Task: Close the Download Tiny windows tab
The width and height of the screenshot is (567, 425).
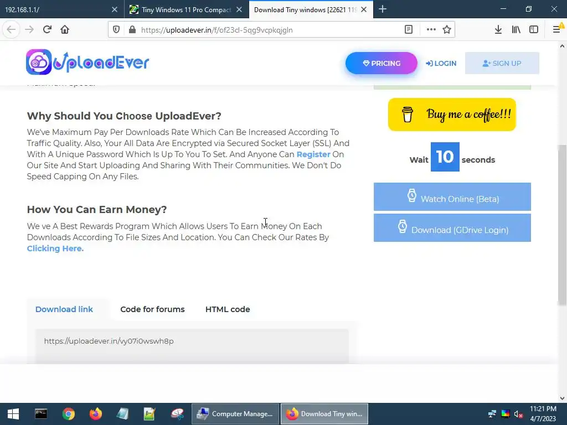Action: click(x=364, y=9)
